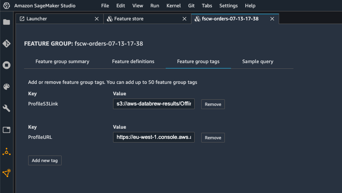This screenshot has height=193, width=342.
Task: Open the Kernel menu
Action: (173, 6)
